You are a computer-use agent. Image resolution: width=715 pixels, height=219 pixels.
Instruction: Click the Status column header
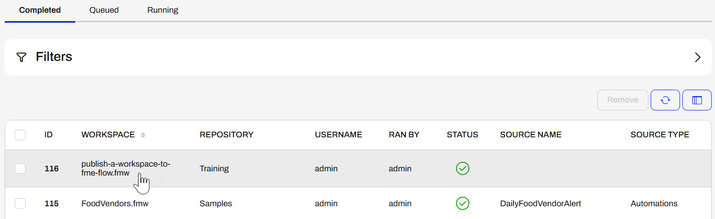(462, 135)
